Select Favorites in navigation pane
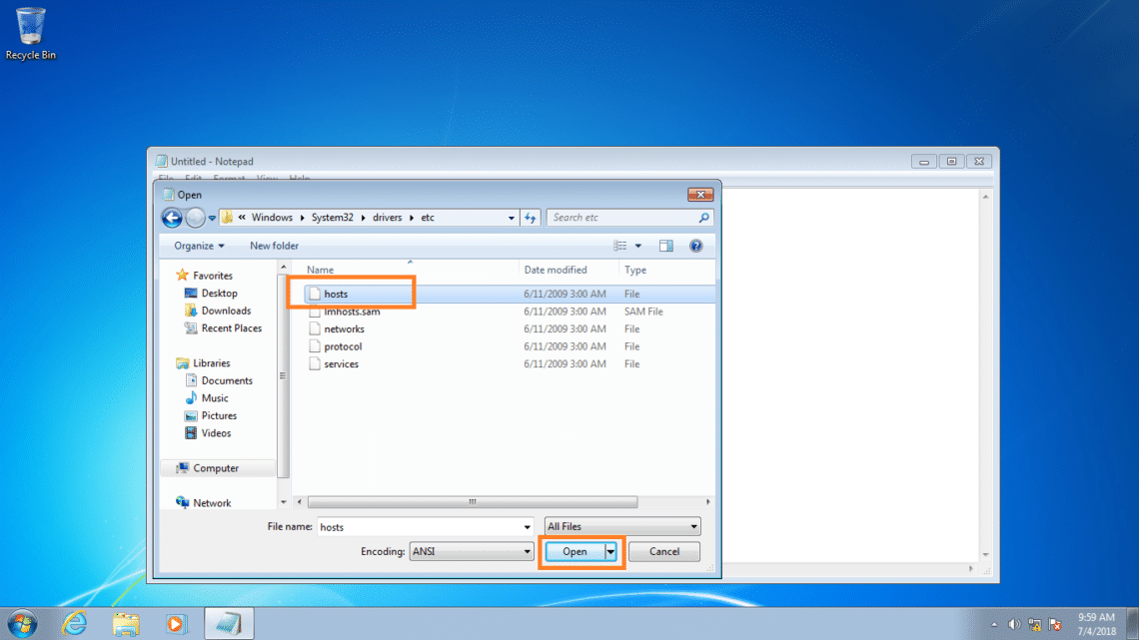This screenshot has width=1139, height=640. point(212,276)
